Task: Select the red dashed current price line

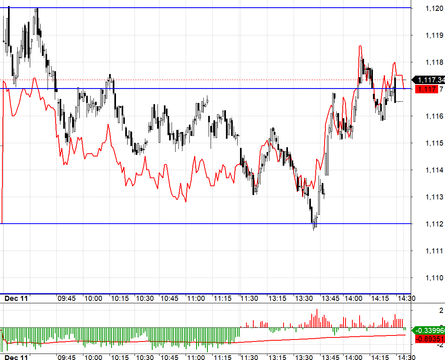Action: coord(205,80)
